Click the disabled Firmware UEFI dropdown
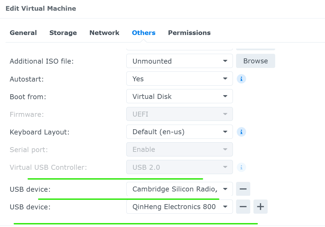 [180, 114]
